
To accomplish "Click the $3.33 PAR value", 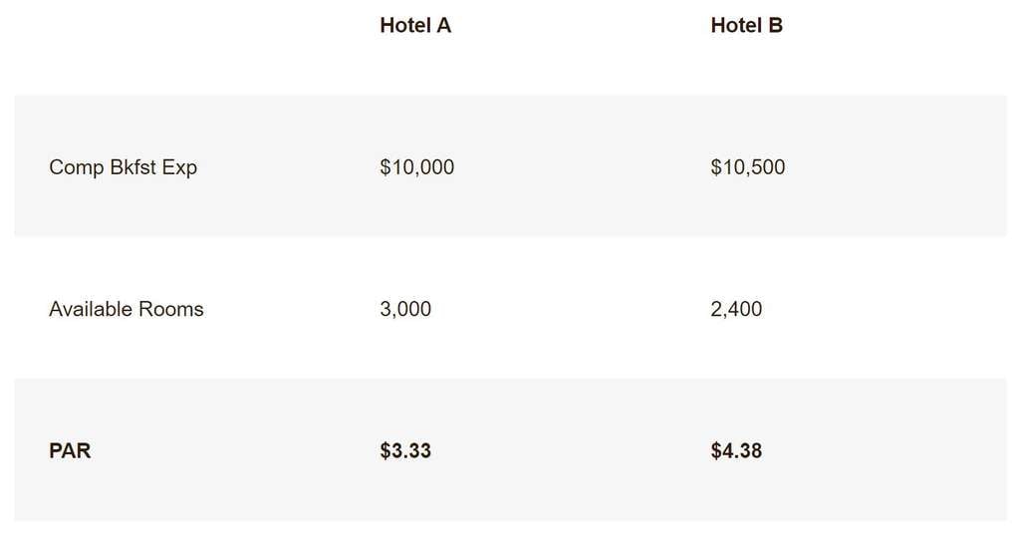I will point(405,450).
